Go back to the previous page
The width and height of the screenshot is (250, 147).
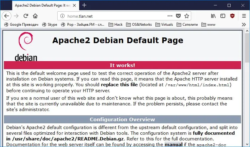click(x=7, y=16)
